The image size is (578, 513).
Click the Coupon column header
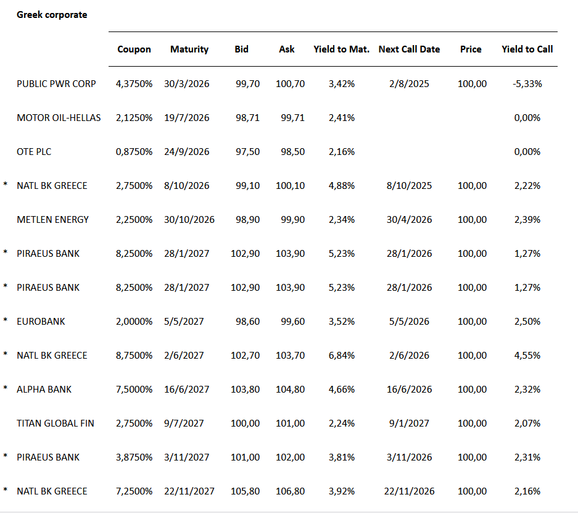tap(134, 49)
